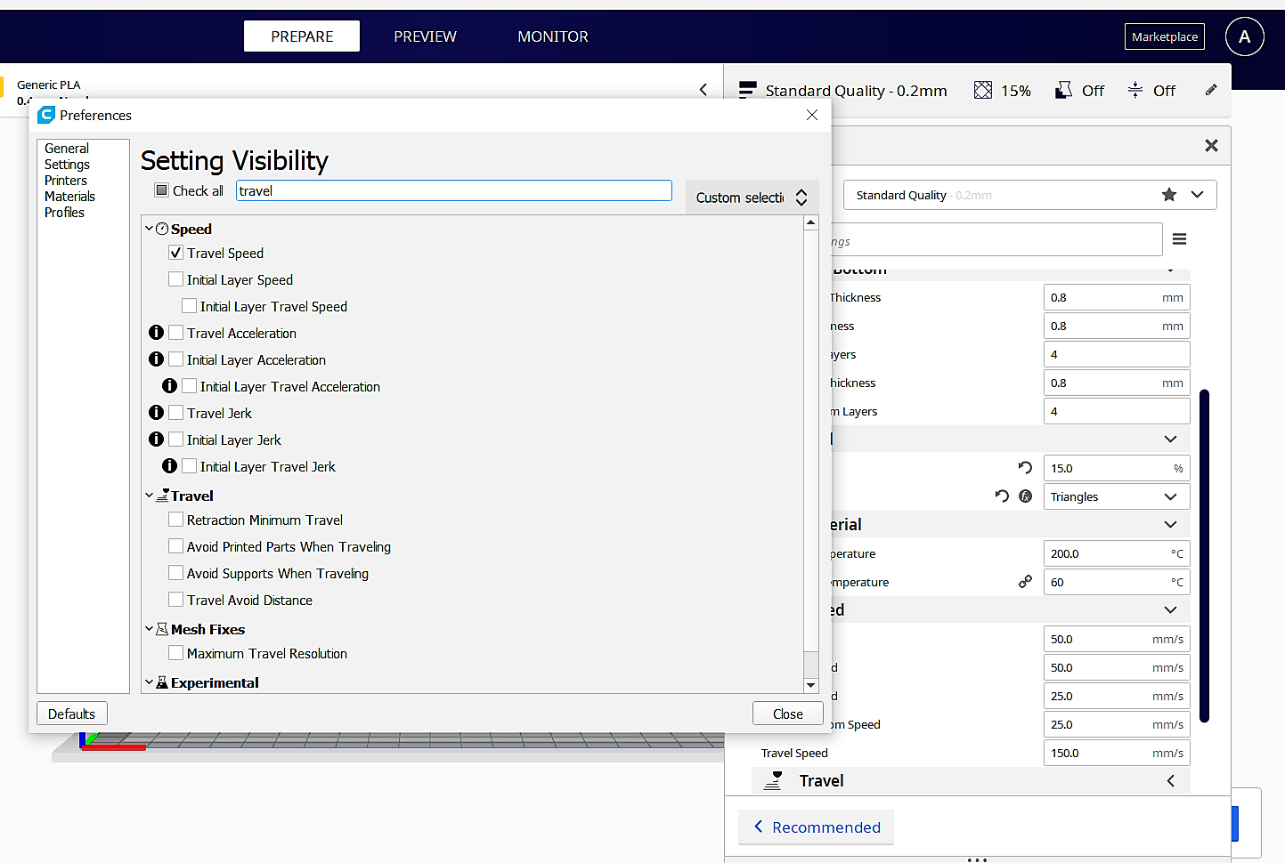
Task: Open Profiles preferences page
Action: 64,213
